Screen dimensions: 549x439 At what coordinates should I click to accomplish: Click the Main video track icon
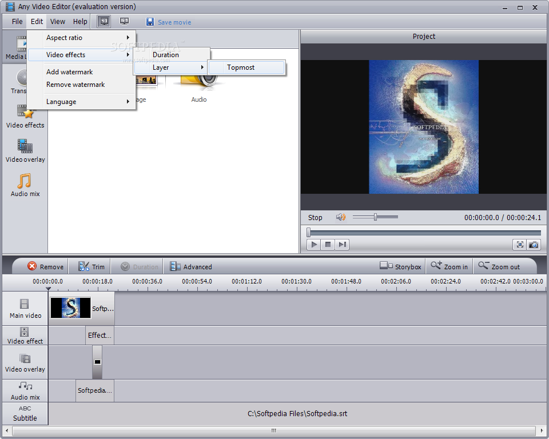(x=24, y=304)
